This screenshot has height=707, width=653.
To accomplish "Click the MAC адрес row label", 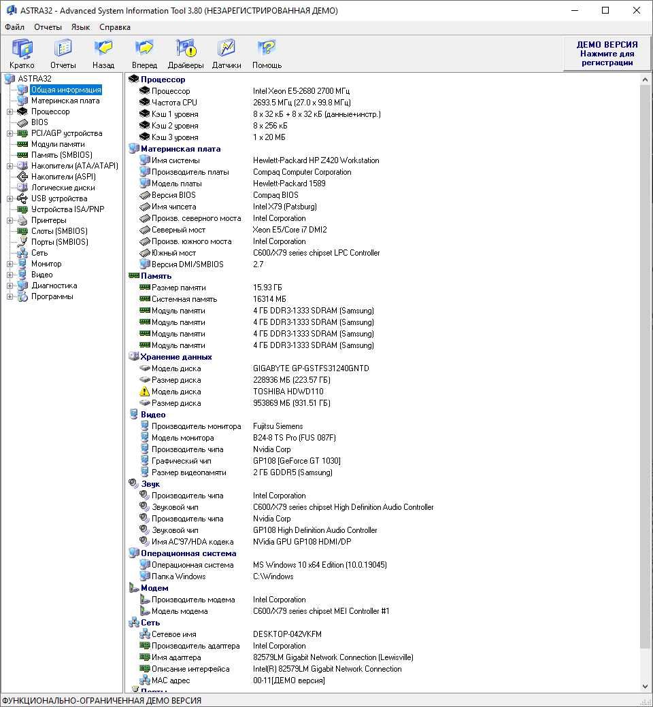I will pos(171,680).
